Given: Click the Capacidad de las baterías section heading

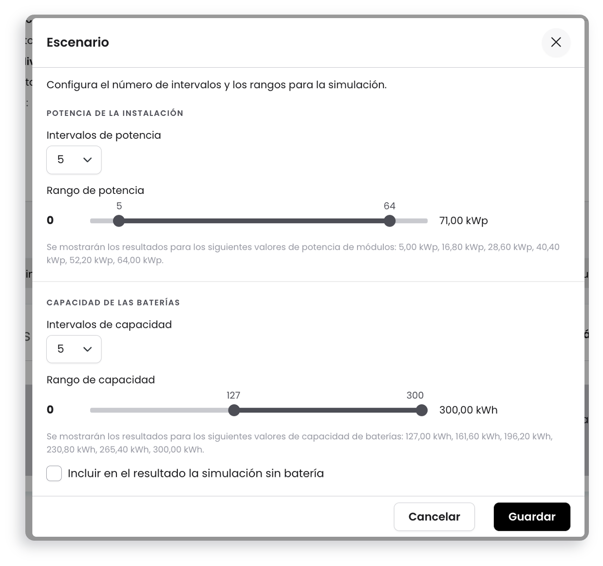Looking at the screenshot, I should click(113, 302).
